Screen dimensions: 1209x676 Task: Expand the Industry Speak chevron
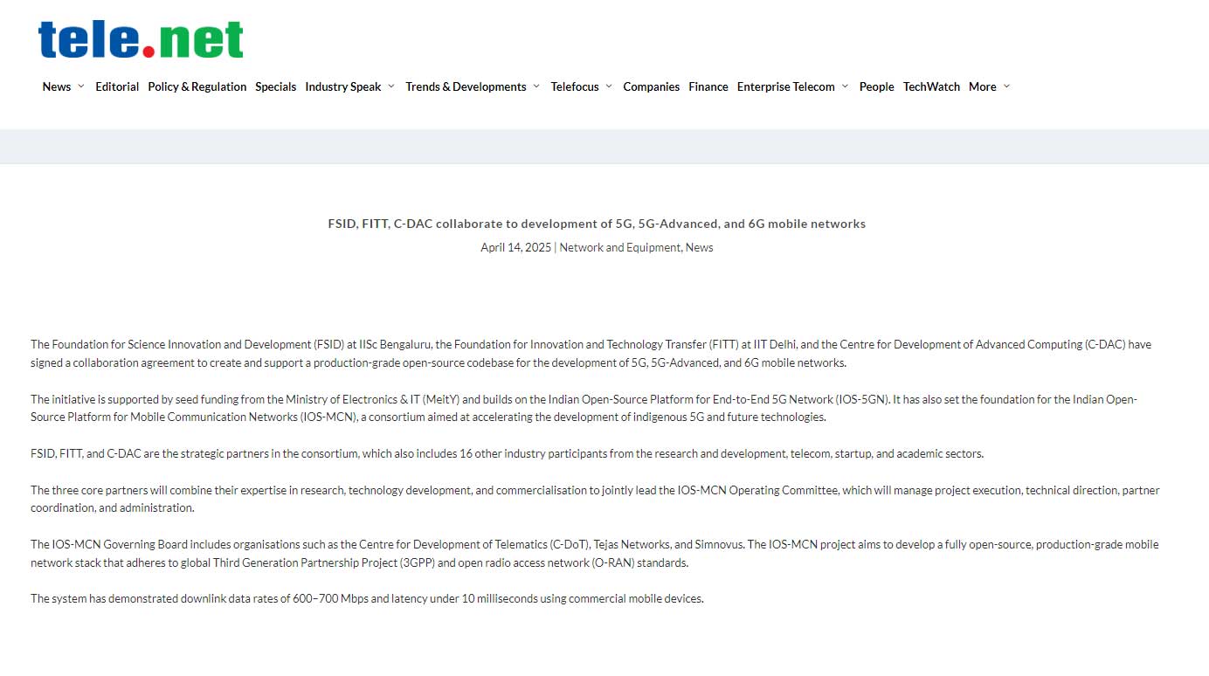(391, 86)
